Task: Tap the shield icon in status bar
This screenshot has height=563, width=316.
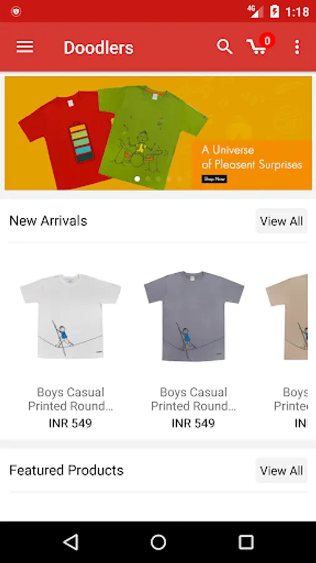Action: click(16, 11)
